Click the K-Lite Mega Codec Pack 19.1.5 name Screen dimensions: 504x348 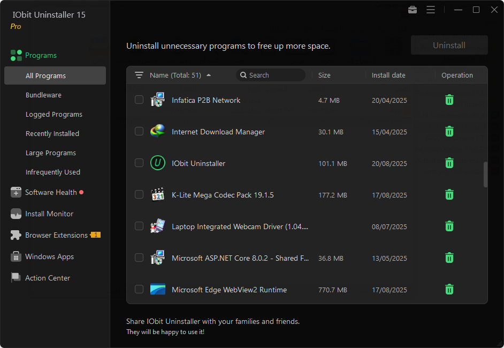(223, 195)
